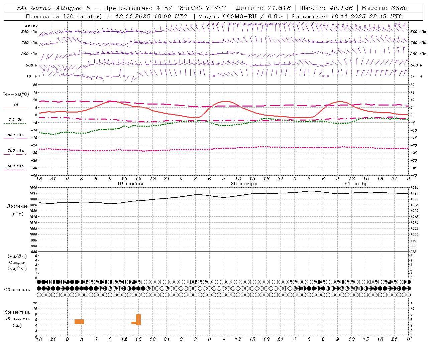Click the forecast start 18.11.2025 18:00 UTC
Image resolution: width=428 pixels, height=342 pixels.
151,16
